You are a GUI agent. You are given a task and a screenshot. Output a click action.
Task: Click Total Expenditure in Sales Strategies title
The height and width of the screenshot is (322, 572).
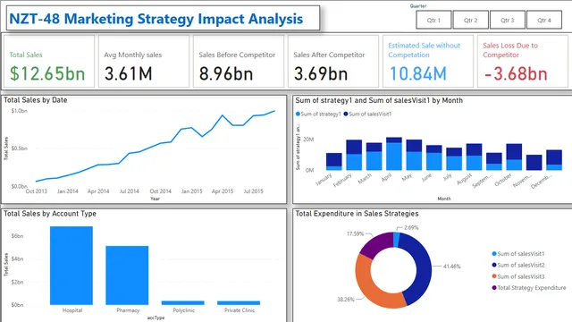(x=357, y=214)
